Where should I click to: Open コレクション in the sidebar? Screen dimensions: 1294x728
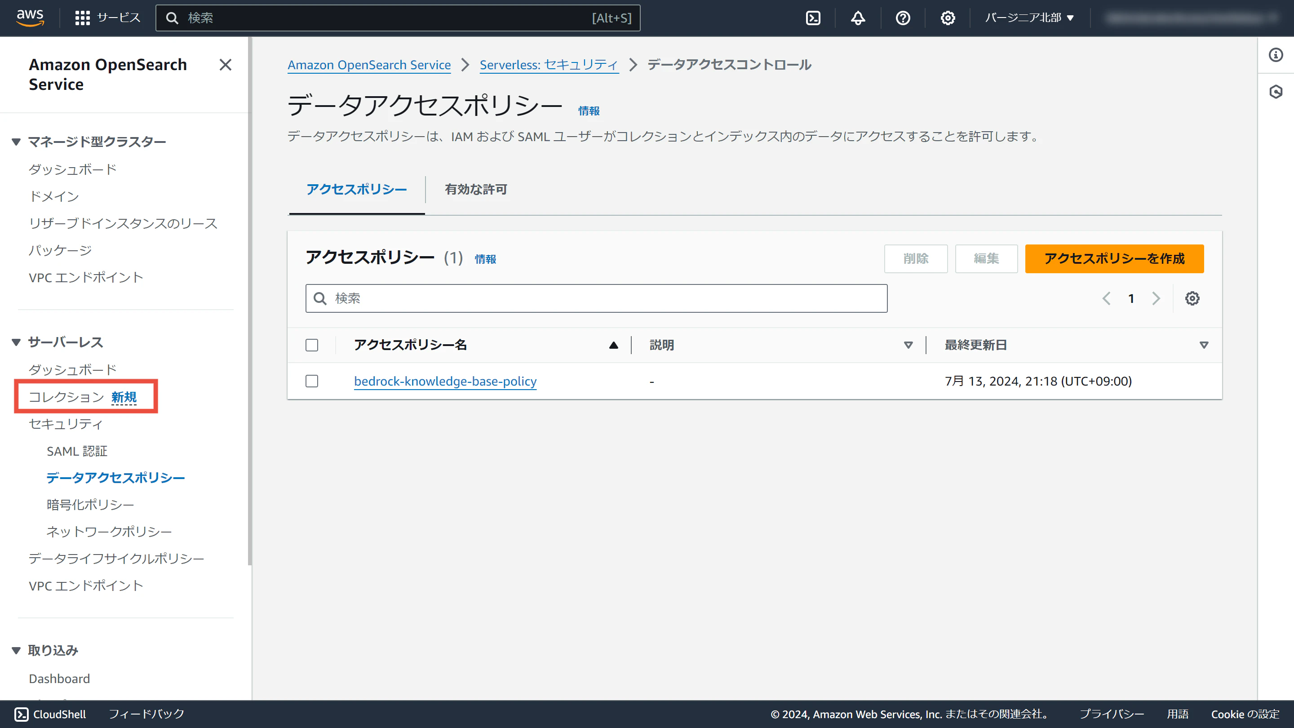(66, 397)
